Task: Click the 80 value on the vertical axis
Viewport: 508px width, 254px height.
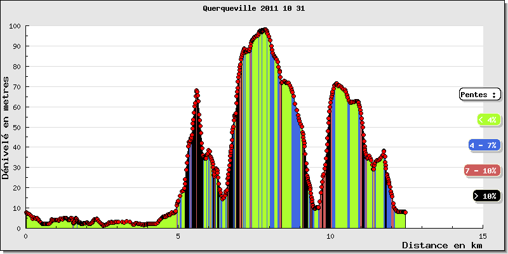Action: tap(17, 67)
